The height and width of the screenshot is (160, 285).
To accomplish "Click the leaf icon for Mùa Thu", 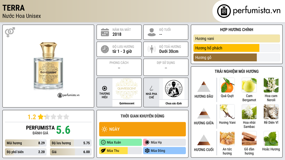I will click(x=103, y=151).
